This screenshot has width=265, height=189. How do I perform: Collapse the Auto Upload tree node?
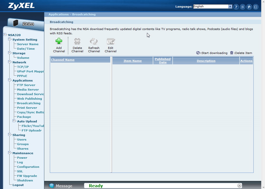[x=14, y=121]
